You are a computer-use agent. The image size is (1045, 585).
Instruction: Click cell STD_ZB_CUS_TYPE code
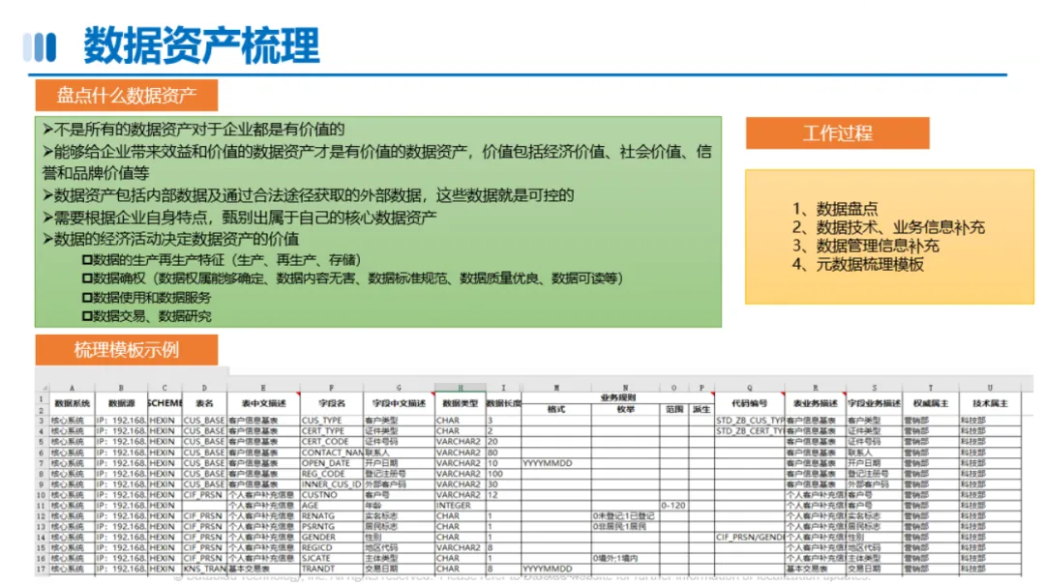pos(749,421)
